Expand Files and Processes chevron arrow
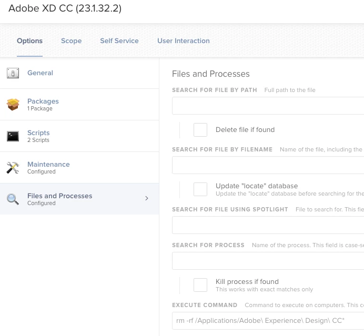 click(146, 198)
